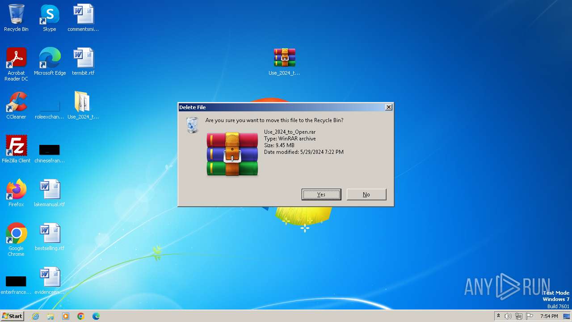The height and width of the screenshot is (322, 572).
Task: Open the Skype desktop shortcut
Action: click(x=50, y=18)
